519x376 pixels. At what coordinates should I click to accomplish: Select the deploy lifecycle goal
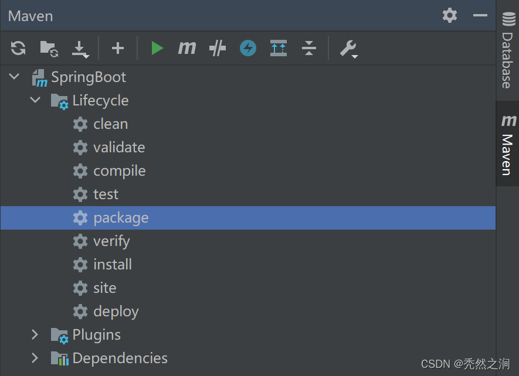point(248,312)
